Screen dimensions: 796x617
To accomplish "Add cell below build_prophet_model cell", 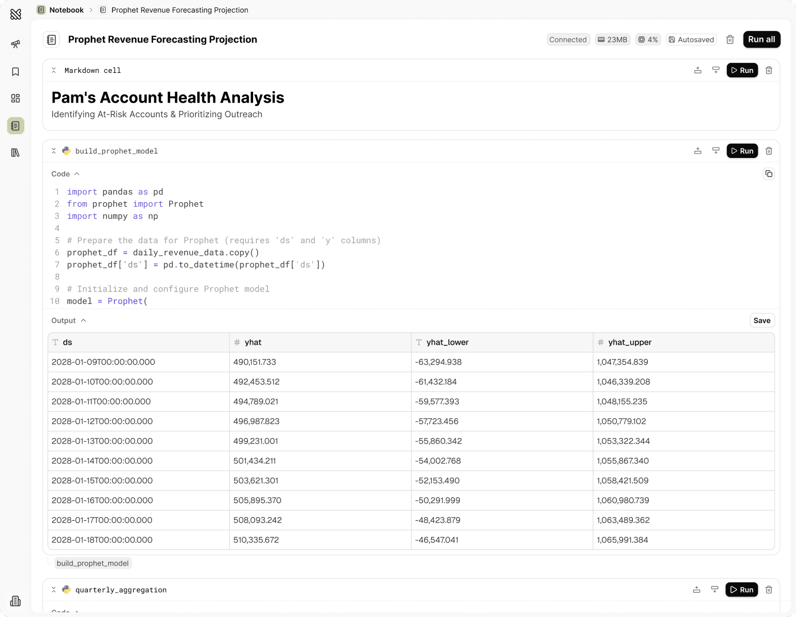I will (x=716, y=151).
